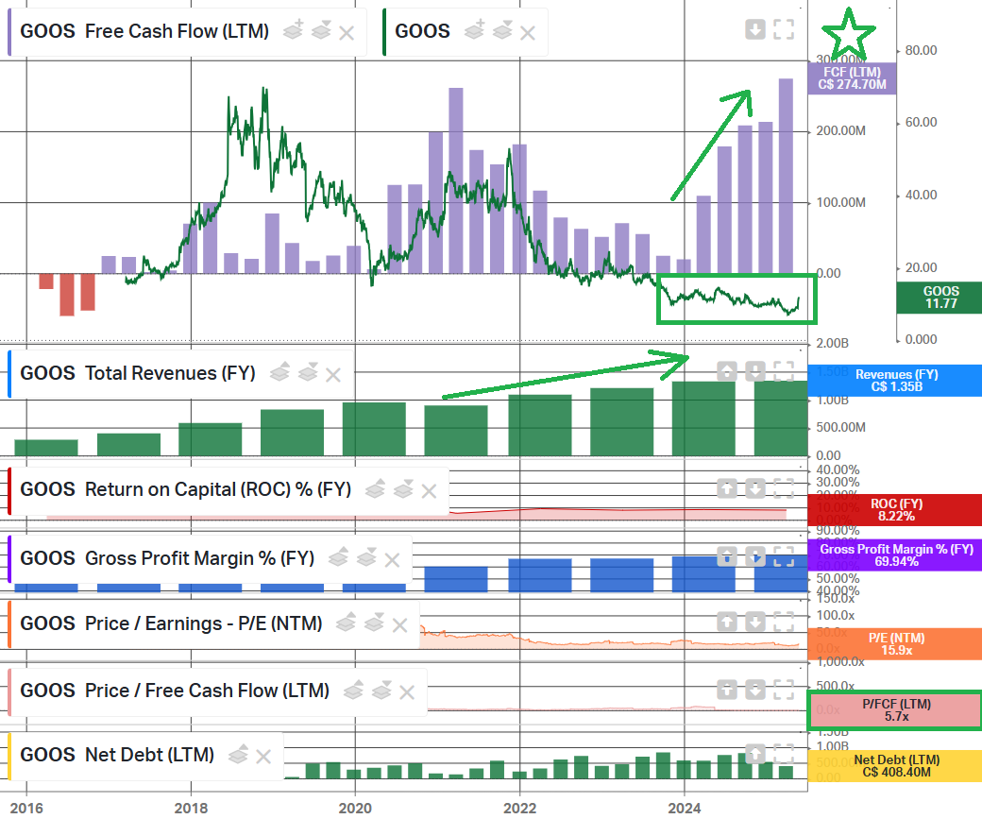Screen dimensions: 982x819
Task: Click the Net Debt (LTM) C$ 408.40M value tag
Action: (x=895, y=766)
